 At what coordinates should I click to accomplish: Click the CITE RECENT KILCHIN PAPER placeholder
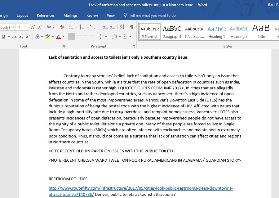coord(111,151)
